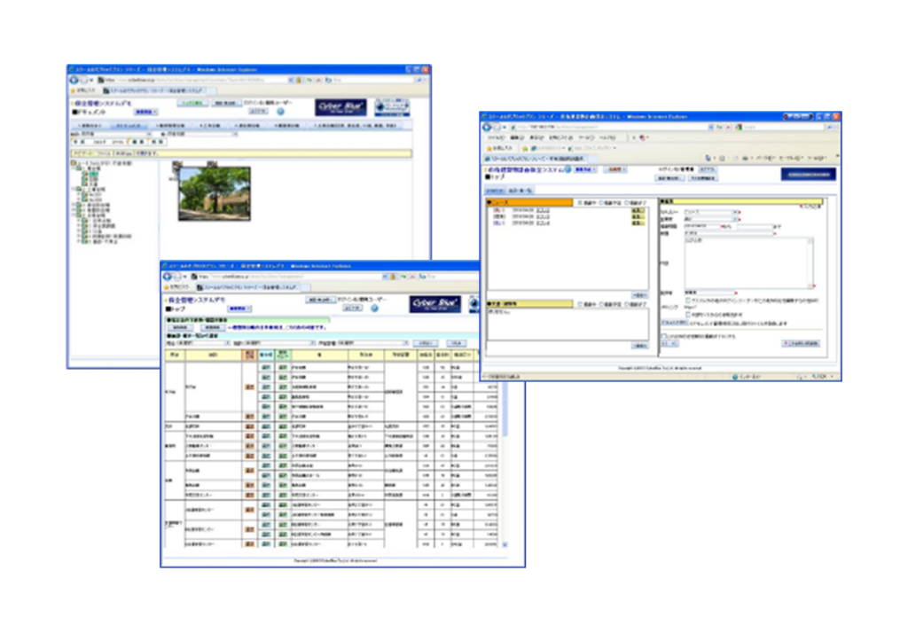908x633 pixels.
Task: Select the second navigation tab in document window
Action: point(129,125)
